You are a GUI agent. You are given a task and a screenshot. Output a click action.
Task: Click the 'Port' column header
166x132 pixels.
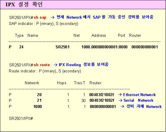[121, 36]
